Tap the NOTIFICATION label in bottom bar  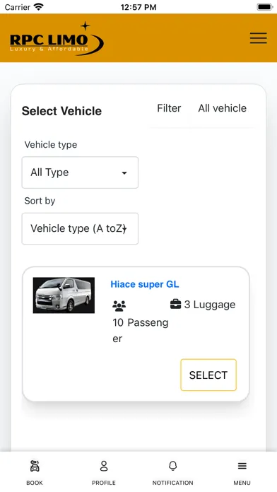[x=173, y=483]
